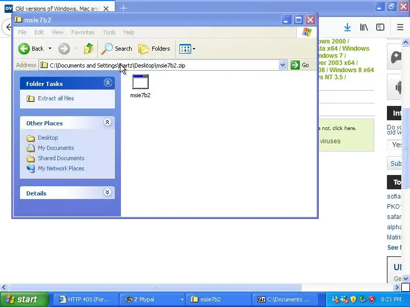The width and height of the screenshot is (410, 307).
Task: Open the Search pane
Action: [x=117, y=49]
